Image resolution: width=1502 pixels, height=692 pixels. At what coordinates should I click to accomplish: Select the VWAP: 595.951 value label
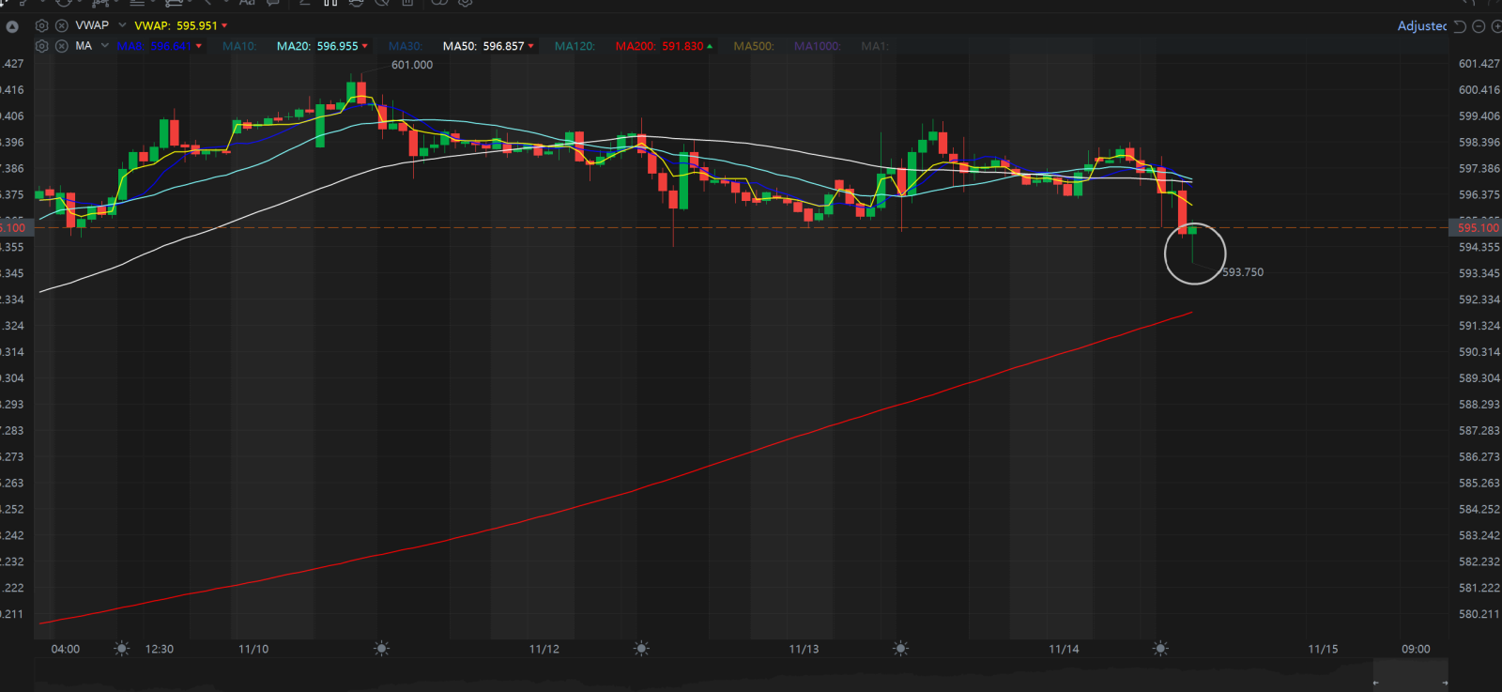176,26
